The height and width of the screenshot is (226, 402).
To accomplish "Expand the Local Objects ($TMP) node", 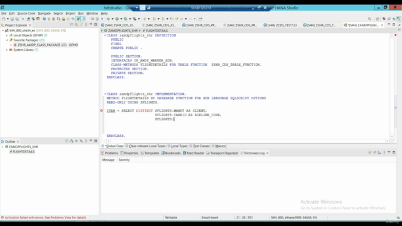I will (x=7, y=35).
